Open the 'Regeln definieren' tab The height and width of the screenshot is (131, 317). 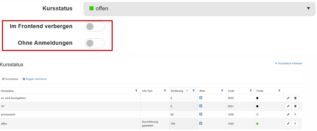(35, 79)
